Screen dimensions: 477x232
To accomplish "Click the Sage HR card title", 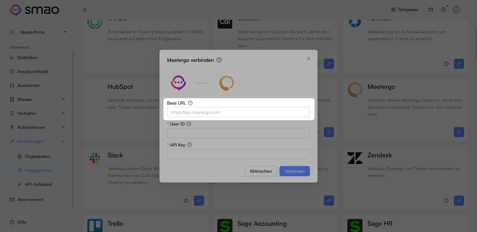I will (x=380, y=223).
